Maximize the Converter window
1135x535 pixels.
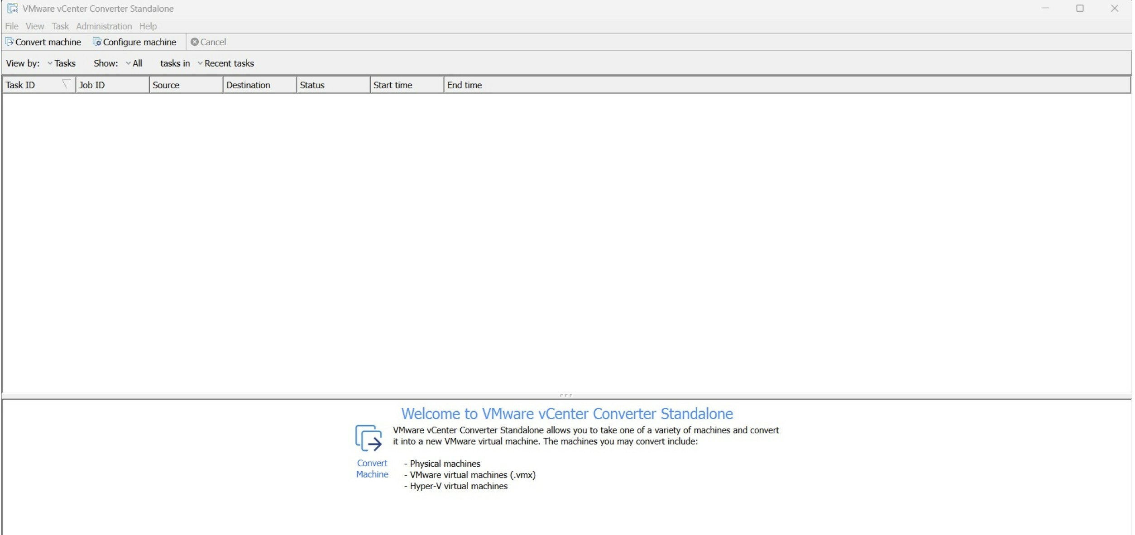[1080, 8]
